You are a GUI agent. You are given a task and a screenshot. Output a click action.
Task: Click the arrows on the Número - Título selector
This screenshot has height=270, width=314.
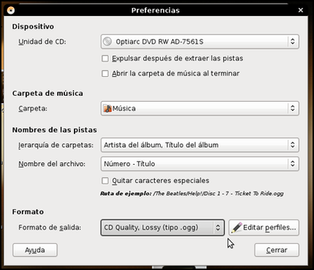(293, 164)
